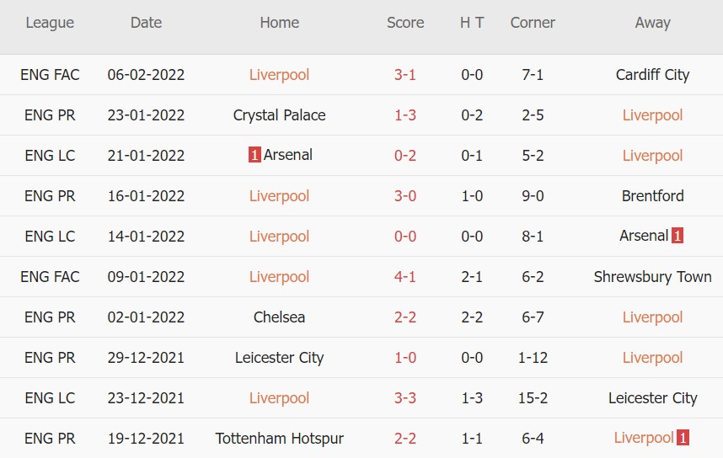Click the 15-2 corner stat
Image resolution: width=723 pixels, height=458 pixels.
(x=533, y=398)
